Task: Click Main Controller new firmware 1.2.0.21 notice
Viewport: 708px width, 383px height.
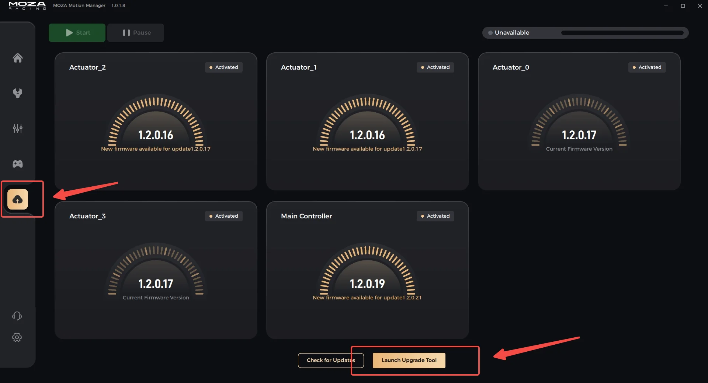Action: [x=367, y=298]
